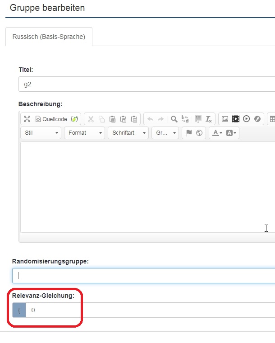Maximize the editor with the fullscreen icon
This screenshot has height=343, width=275.
pyautogui.click(x=27, y=119)
